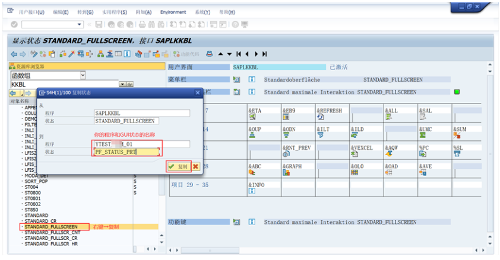Select ST0800 in the object tree
Viewport: 500px width, 260px height.
point(33,192)
